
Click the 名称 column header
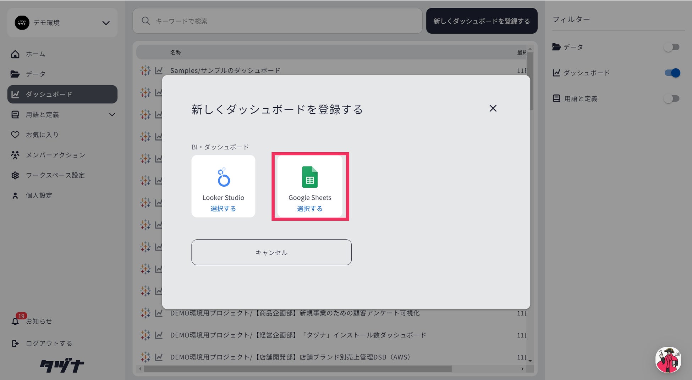[176, 52]
